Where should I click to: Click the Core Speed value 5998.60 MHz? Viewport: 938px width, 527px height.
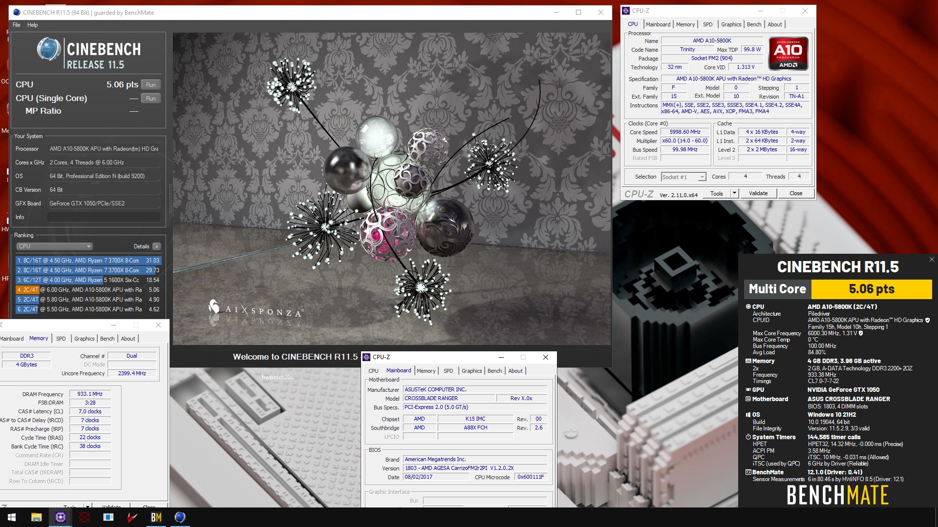685,132
